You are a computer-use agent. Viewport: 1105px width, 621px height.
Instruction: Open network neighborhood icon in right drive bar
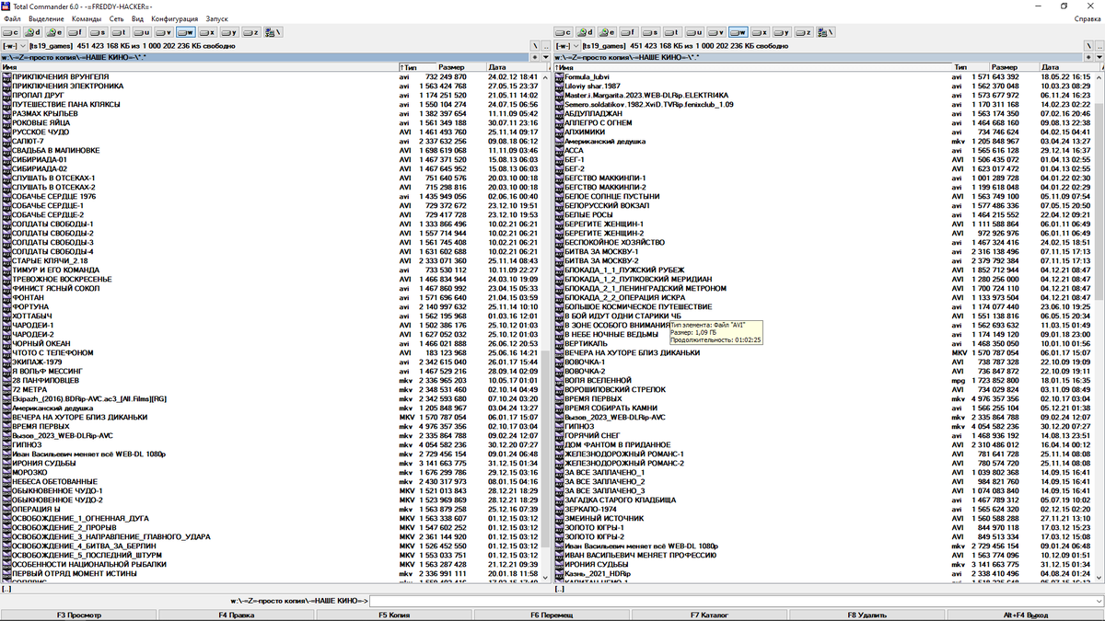[826, 32]
